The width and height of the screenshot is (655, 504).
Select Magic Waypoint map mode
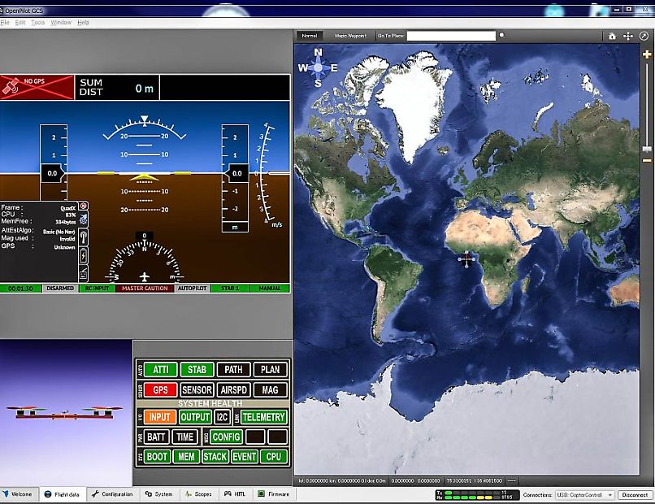tap(350, 36)
